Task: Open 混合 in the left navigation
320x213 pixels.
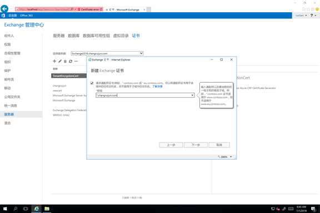Action: (7, 123)
